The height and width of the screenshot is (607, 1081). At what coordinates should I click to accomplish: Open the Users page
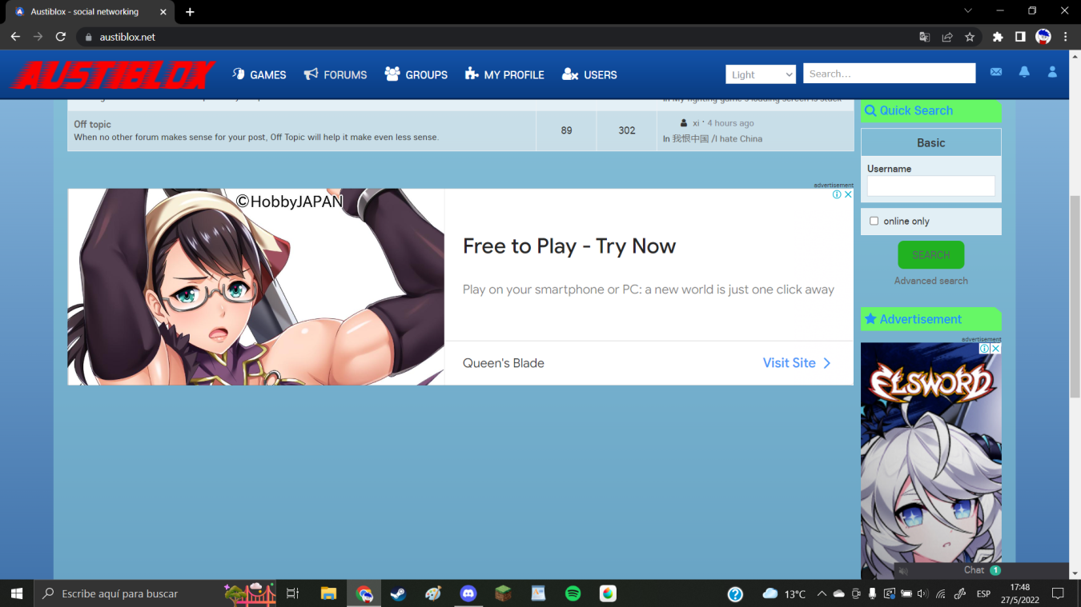tap(589, 74)
